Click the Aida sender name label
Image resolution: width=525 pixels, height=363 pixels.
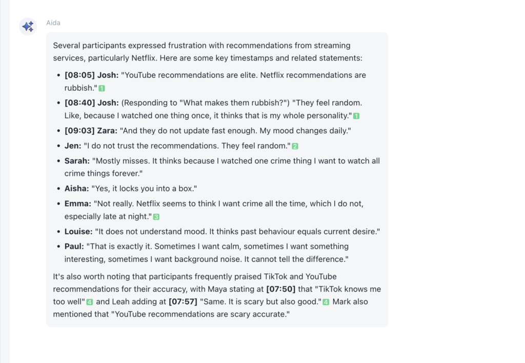(53, 23)
